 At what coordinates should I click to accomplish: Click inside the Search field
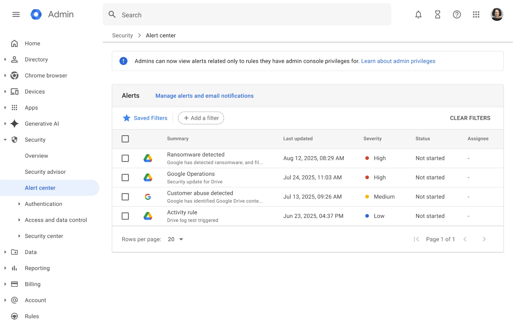(225, 15)
